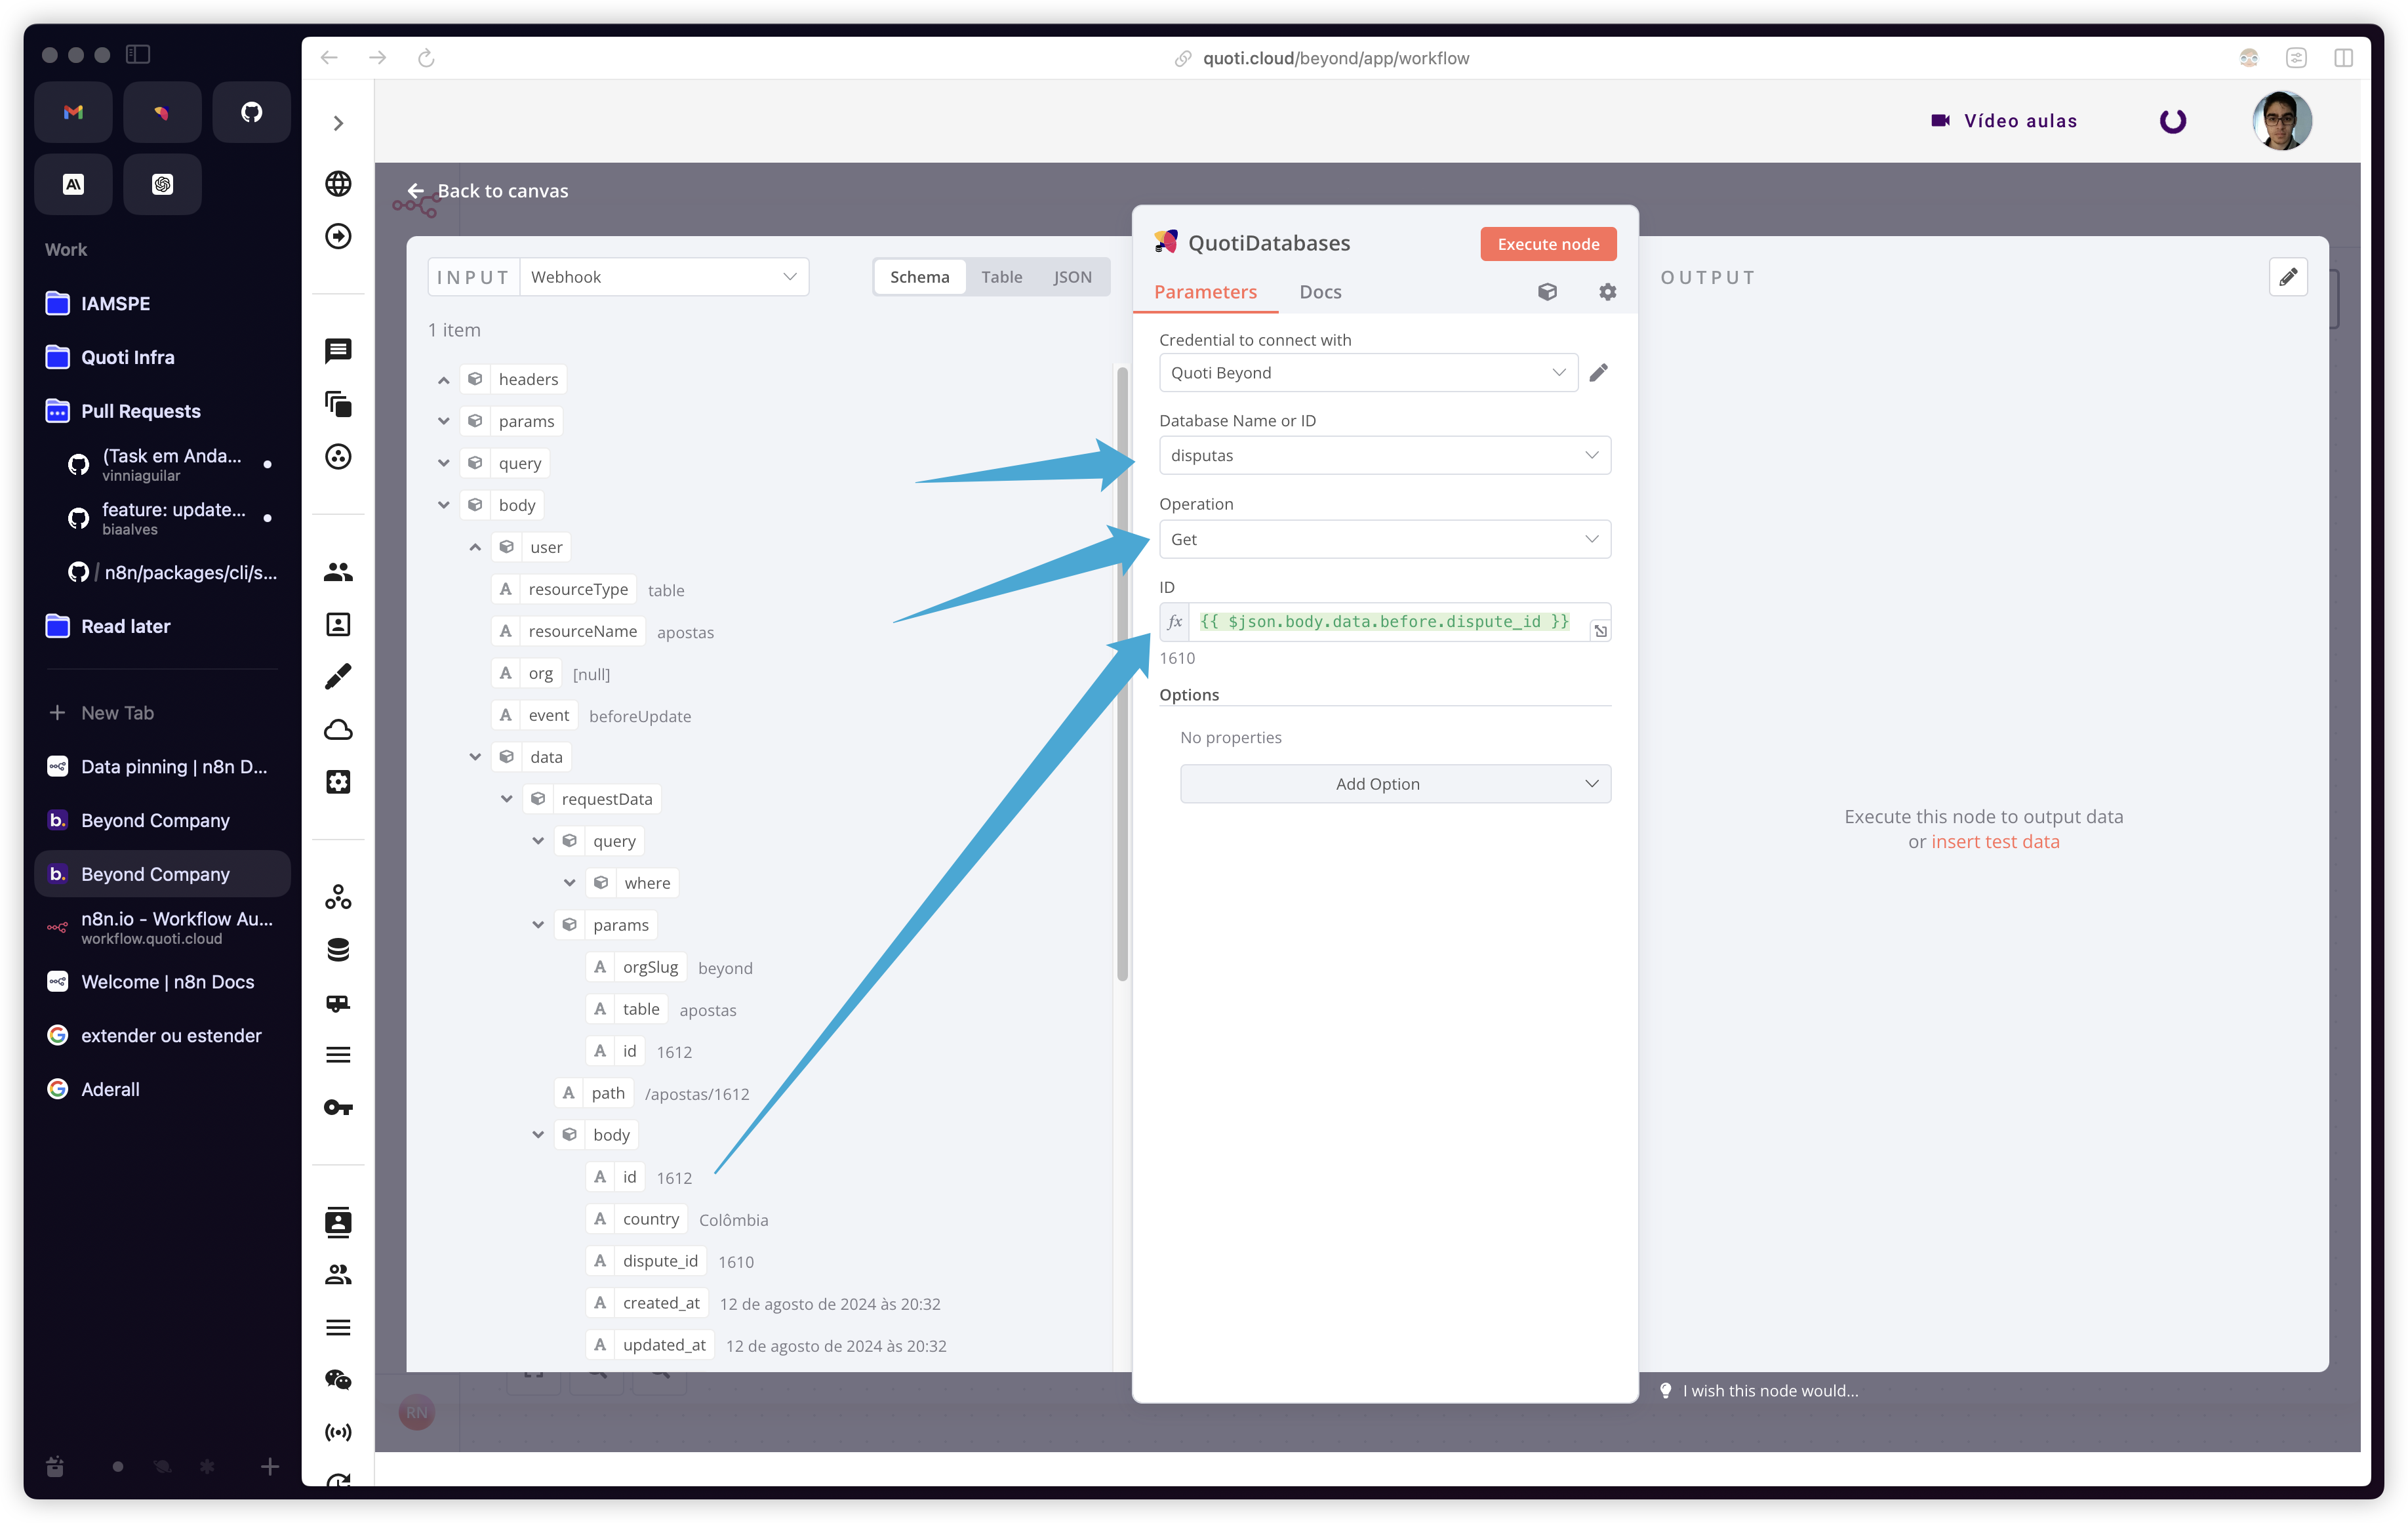The image size is (2408, 1523).
Task: Open the Database Name disputas dropdown
Action: pyautogui.click(x=1384, y=456)
